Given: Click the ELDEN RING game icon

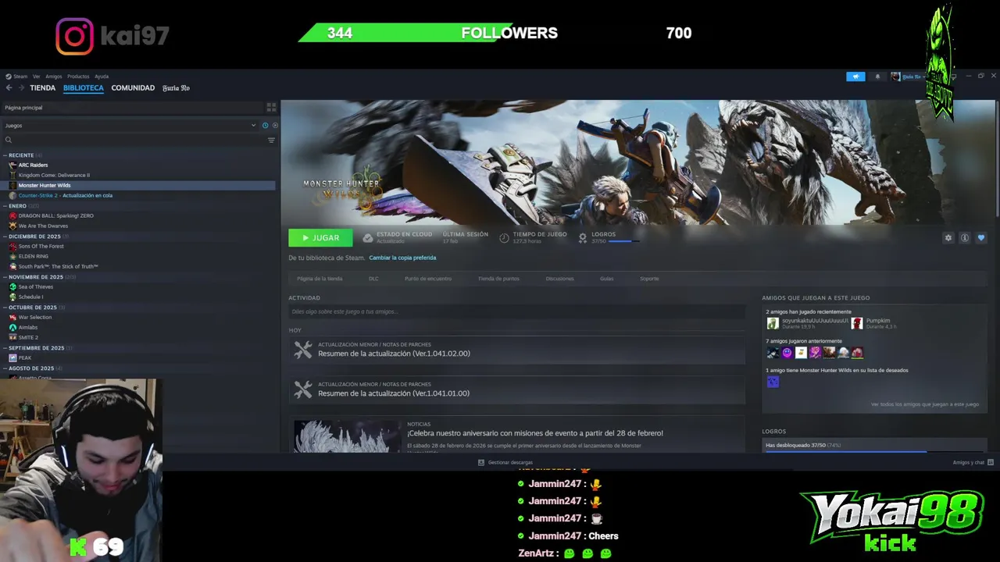Looking at the screenshot, I should 12,256.
